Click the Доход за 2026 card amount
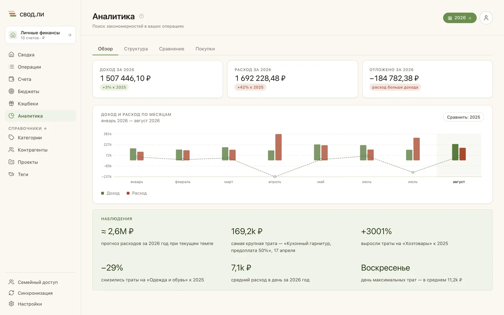Image resolution: width=504 pixels, height=315 pixels. click(x=125, y=78)
